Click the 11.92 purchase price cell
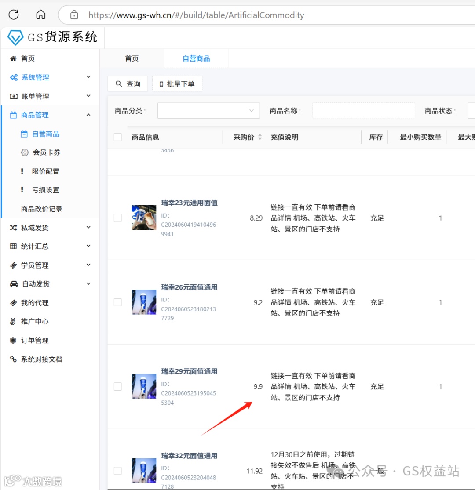The width and height of the screenshot is (475, 490). point(255,471)
